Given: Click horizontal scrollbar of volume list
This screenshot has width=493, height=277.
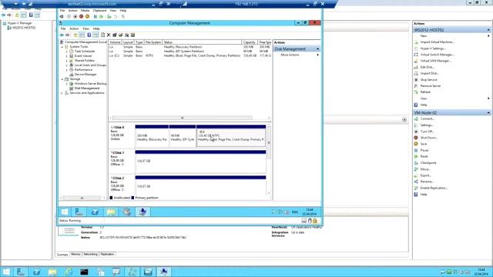Looking at the screenshot, I should tap(183, 118).
